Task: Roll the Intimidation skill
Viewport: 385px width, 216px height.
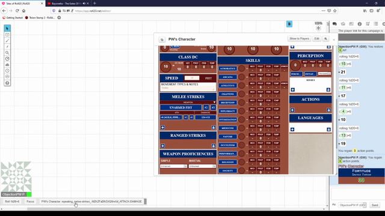Action: 228,120
